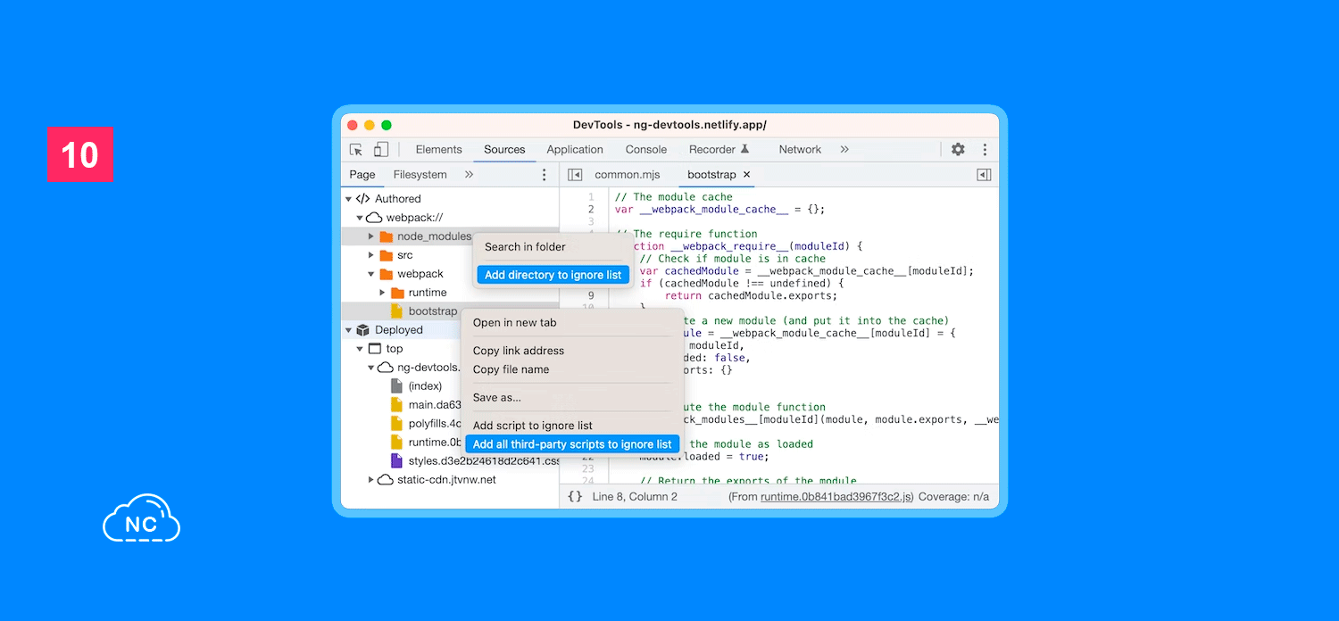Click the Line 8, Column 2 status text

(x=635, y=497)
